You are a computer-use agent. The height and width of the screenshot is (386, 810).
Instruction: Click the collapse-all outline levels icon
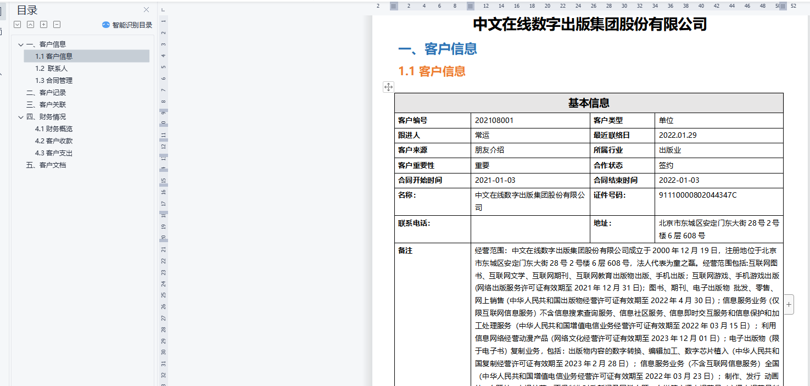(30, 25)
